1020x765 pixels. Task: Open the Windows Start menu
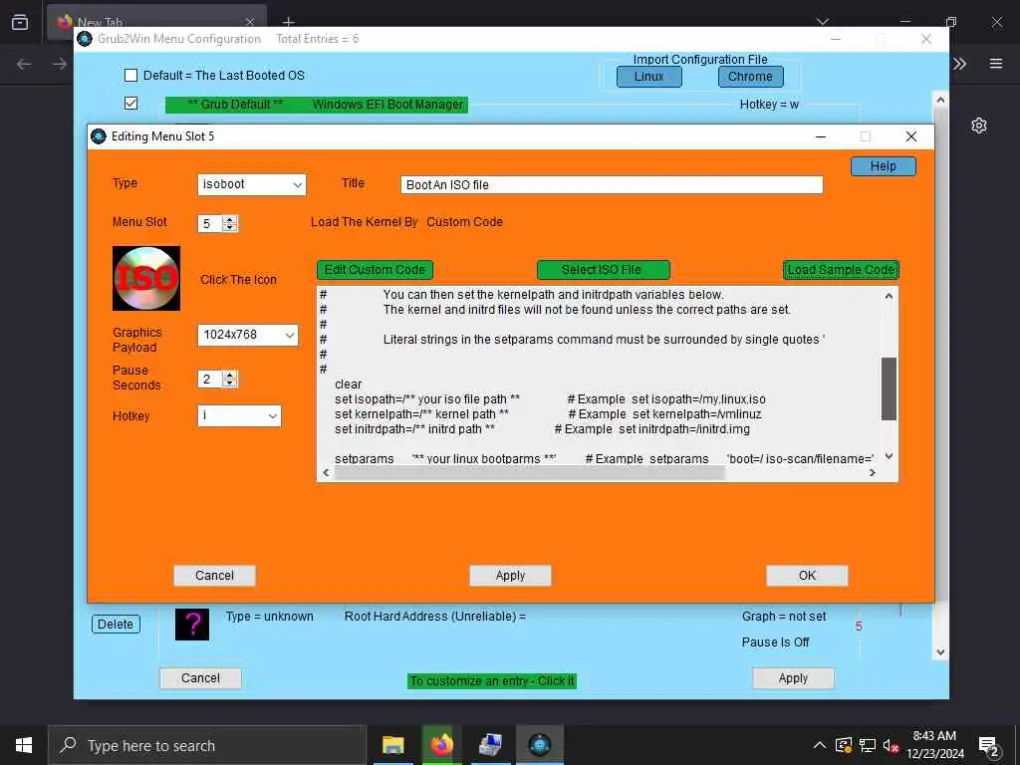(24, 745)
